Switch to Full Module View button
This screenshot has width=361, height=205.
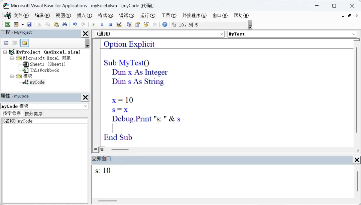102,150
